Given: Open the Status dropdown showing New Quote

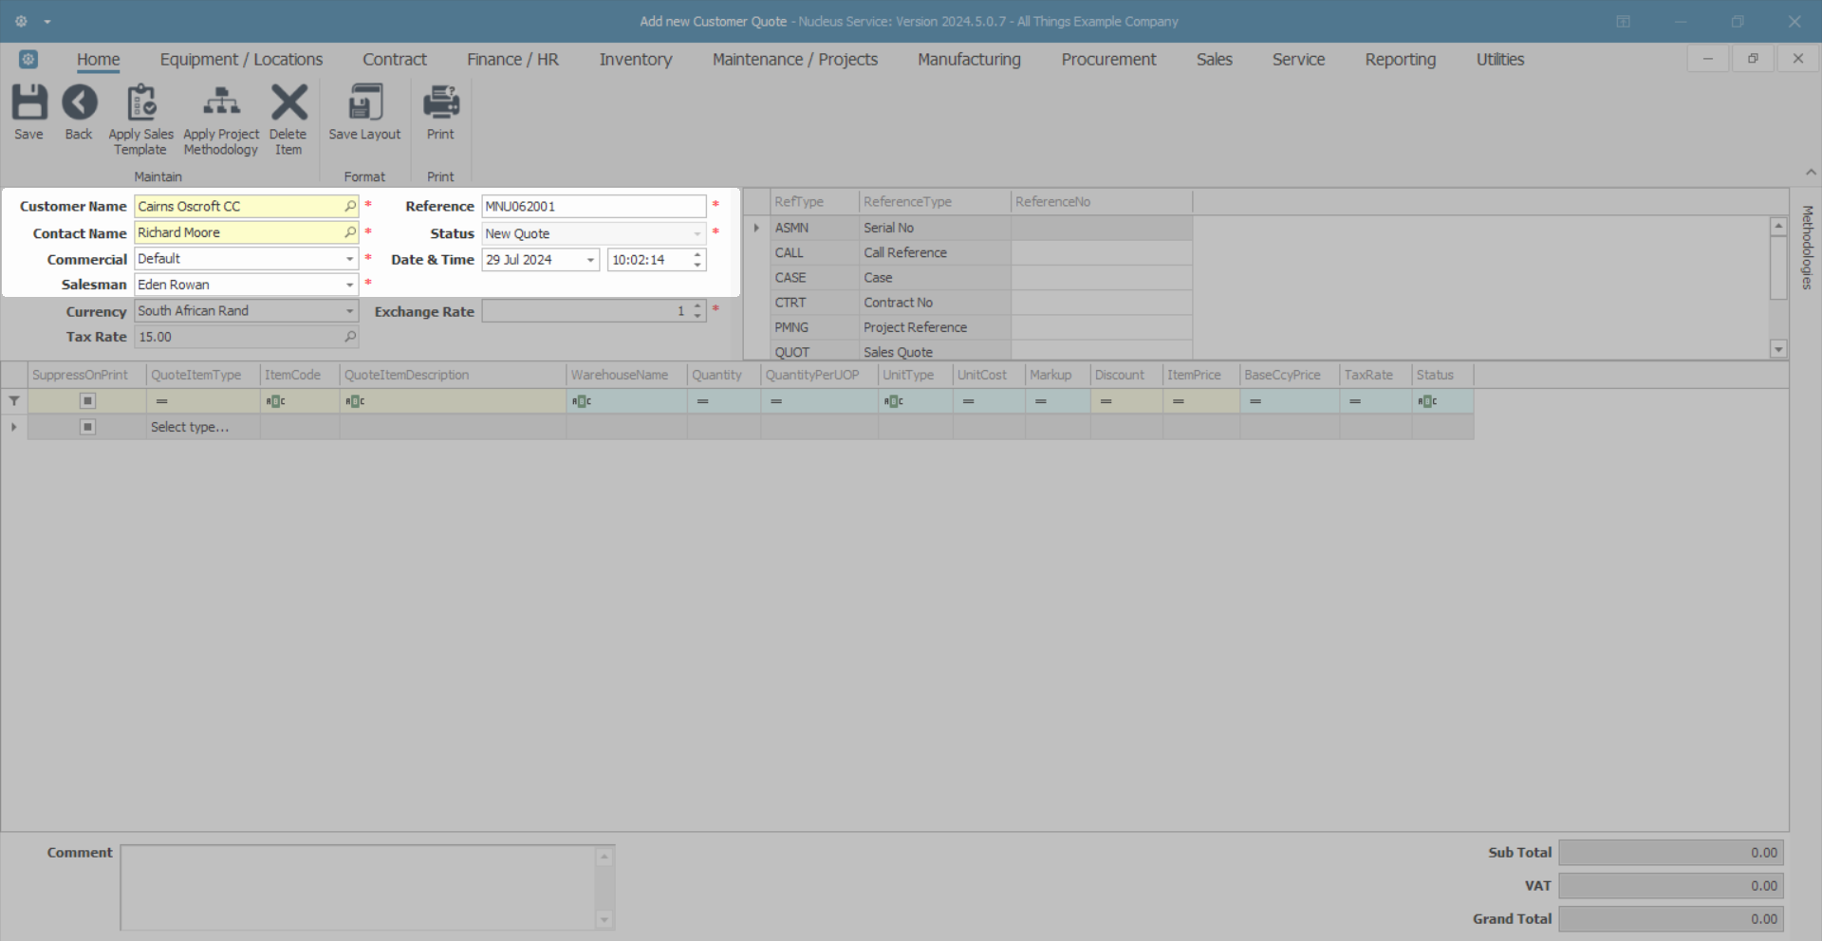Looking at the screenshot, I should tap(697, 233).
